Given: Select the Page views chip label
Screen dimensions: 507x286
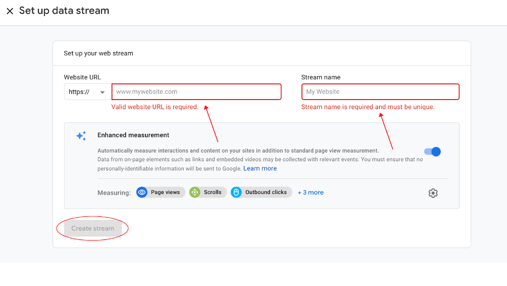Looking at the screenshot, I should (165, 192).
